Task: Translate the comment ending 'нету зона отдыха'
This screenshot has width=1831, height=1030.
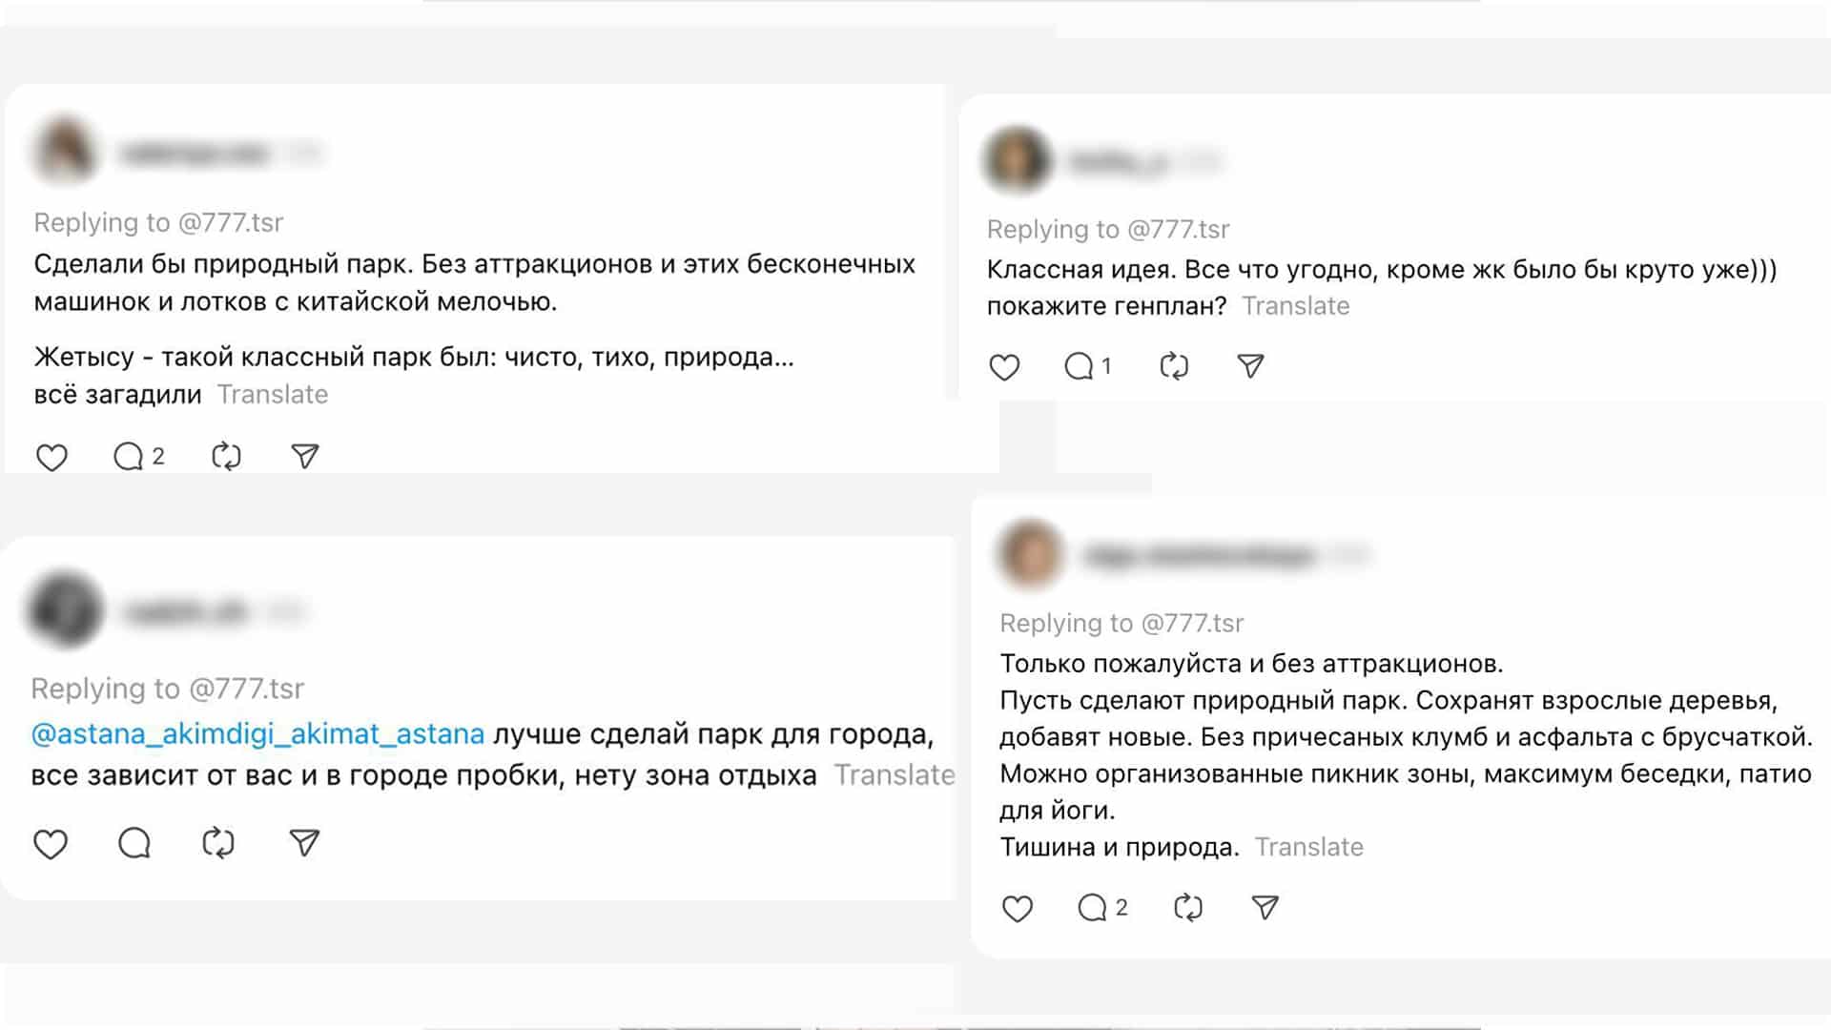Action: [895, 775]
